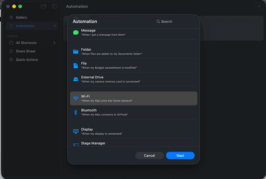The width and height of the screenshot is (266, 179).
Task: Click the new folder toolbar icon
Action: 44,6
